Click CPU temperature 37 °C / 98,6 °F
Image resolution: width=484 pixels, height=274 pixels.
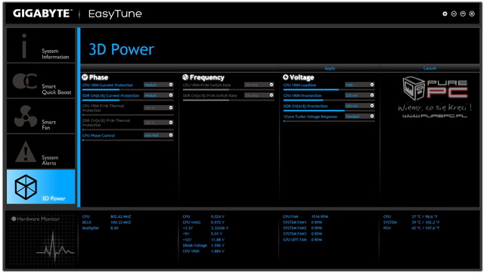[424, 216]
